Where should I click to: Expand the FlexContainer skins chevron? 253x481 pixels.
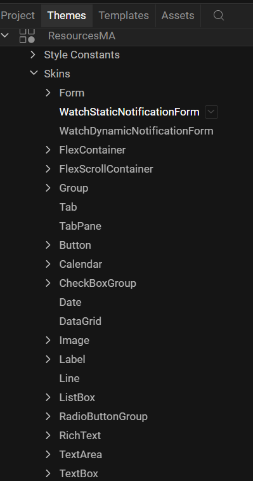[x=48, y=150]
